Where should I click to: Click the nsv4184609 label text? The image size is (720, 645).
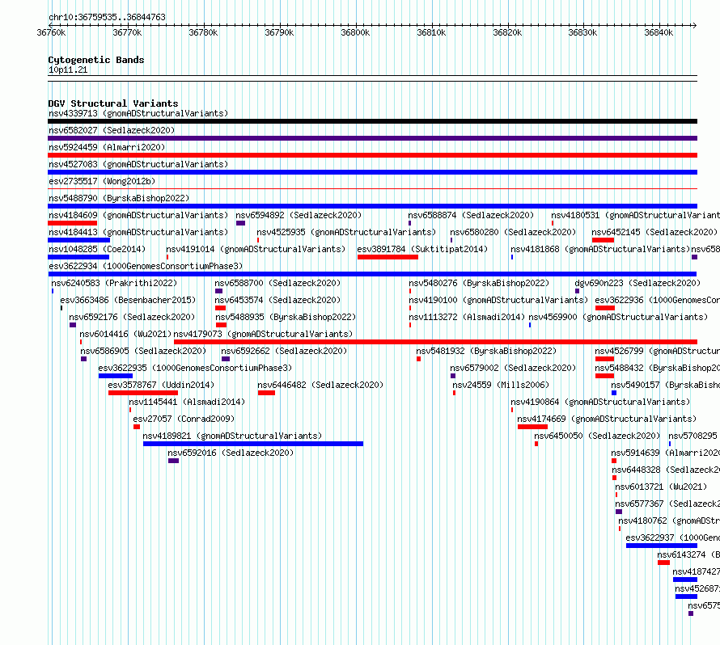pyautogui.click(x=138, y=215)
